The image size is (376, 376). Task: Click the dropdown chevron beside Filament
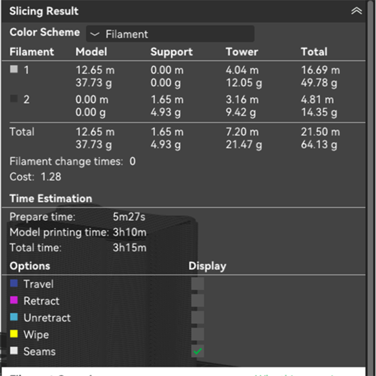click(95, 34)
